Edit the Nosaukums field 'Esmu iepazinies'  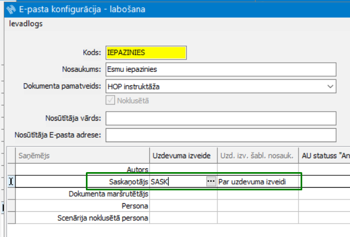tap(221, 69)
